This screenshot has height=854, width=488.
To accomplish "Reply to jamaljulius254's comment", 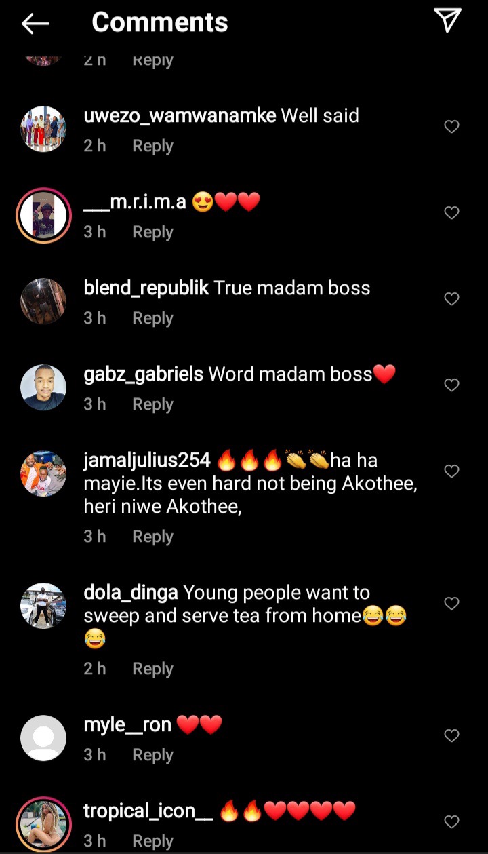I will point(152,537).
